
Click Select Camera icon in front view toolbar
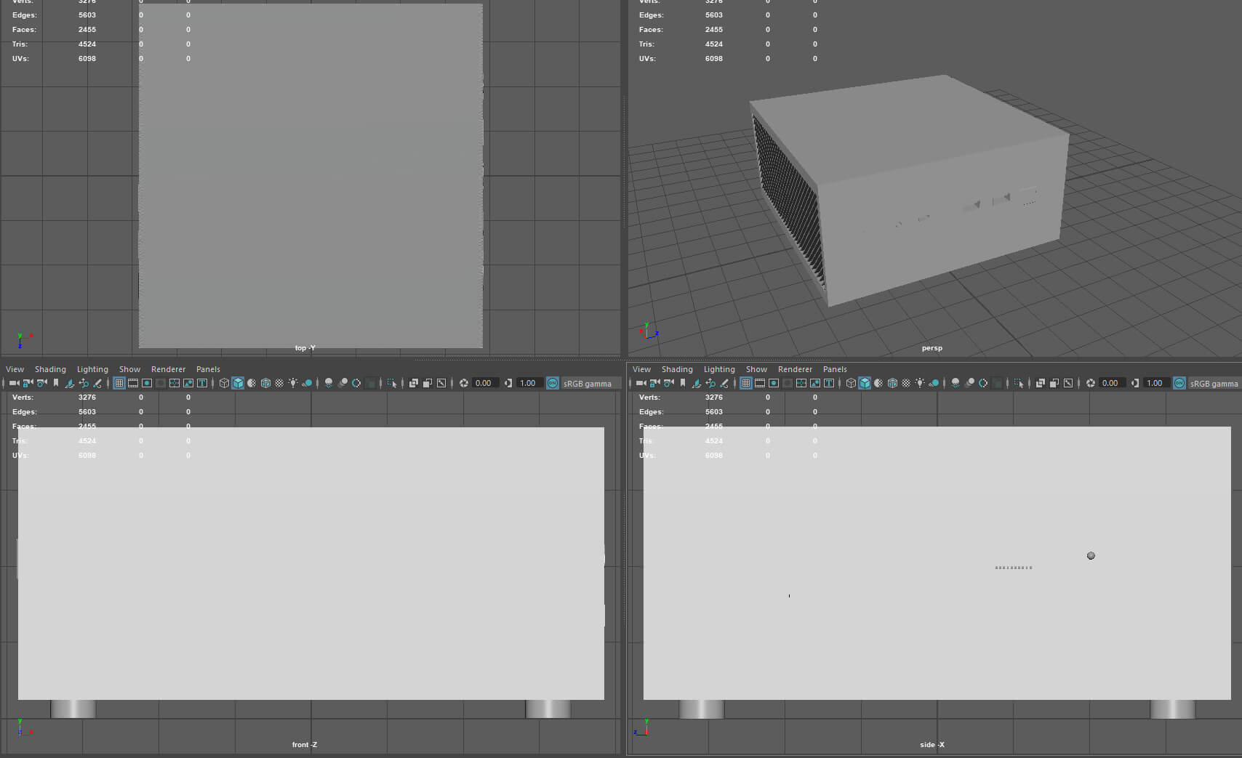tap(14, 383)
